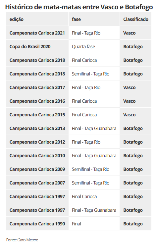Select the Copa do Brasil 2020 cell
The height and width of the screenshot is (247, 159).
tap(37, 47)
